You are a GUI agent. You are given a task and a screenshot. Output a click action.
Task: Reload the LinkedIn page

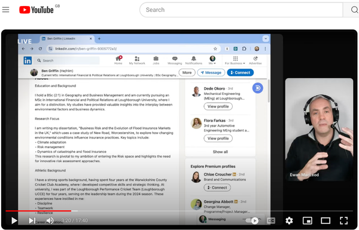click(x=40, y=49)
